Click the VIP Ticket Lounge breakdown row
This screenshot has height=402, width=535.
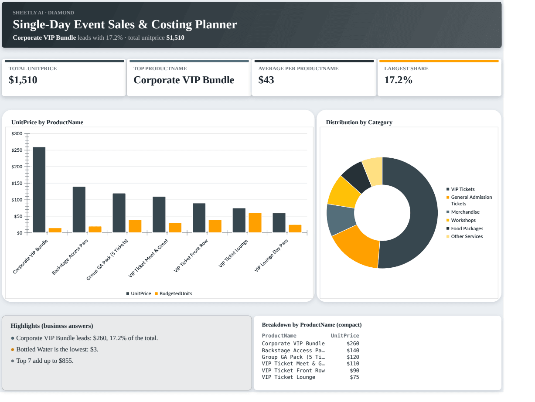[x=310, y=377]
